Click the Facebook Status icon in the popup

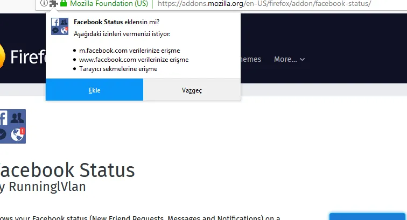click(60, 26)
